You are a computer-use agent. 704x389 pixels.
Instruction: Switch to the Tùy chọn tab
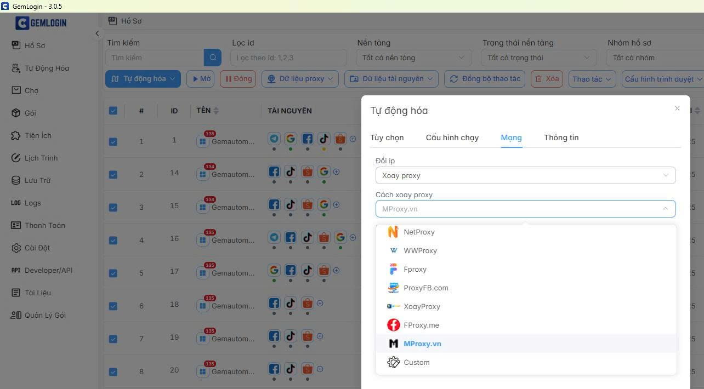387,138
